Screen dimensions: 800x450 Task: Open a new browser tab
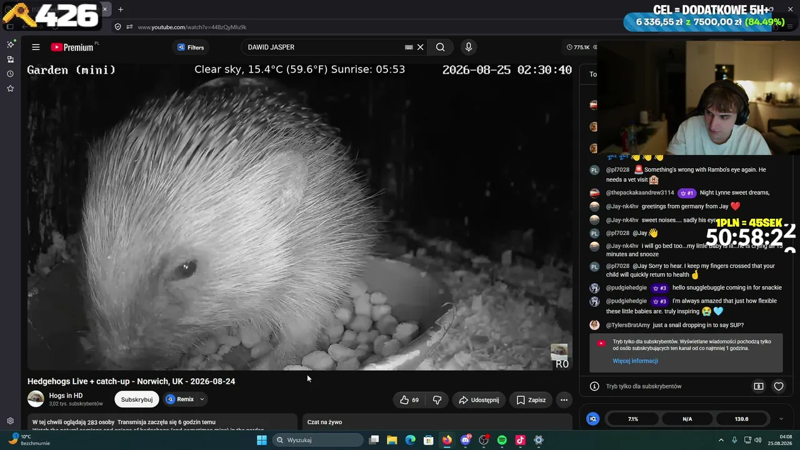[121, 9]
